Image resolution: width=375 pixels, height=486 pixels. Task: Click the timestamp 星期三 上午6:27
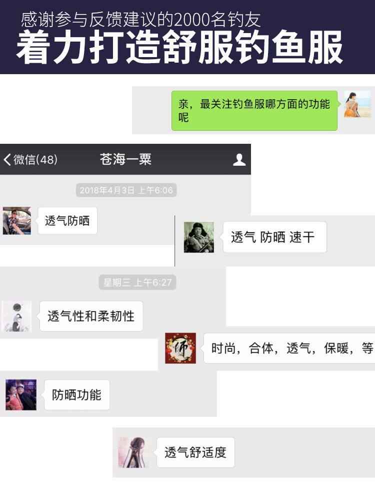point(137,283)
